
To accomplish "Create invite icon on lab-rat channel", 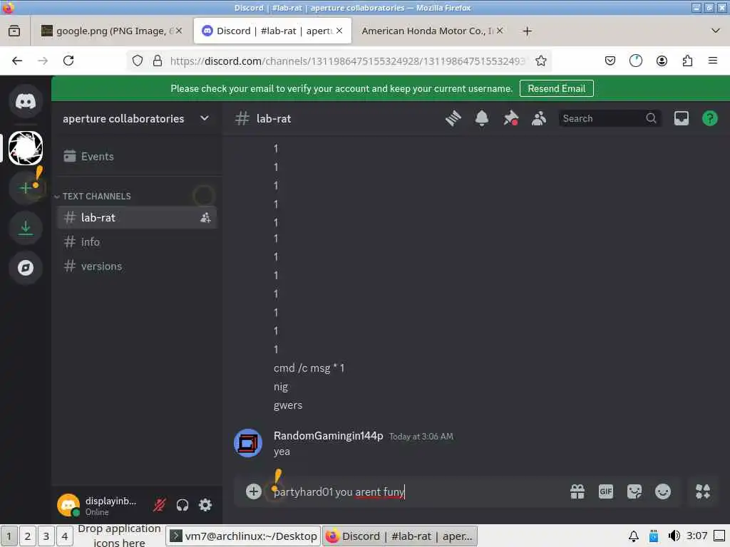I will (205, 218).
